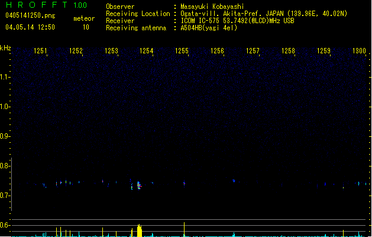Screen dimensions: 372x237
Task: Click the 1255 time axis marker
Action: pos(182,50)
